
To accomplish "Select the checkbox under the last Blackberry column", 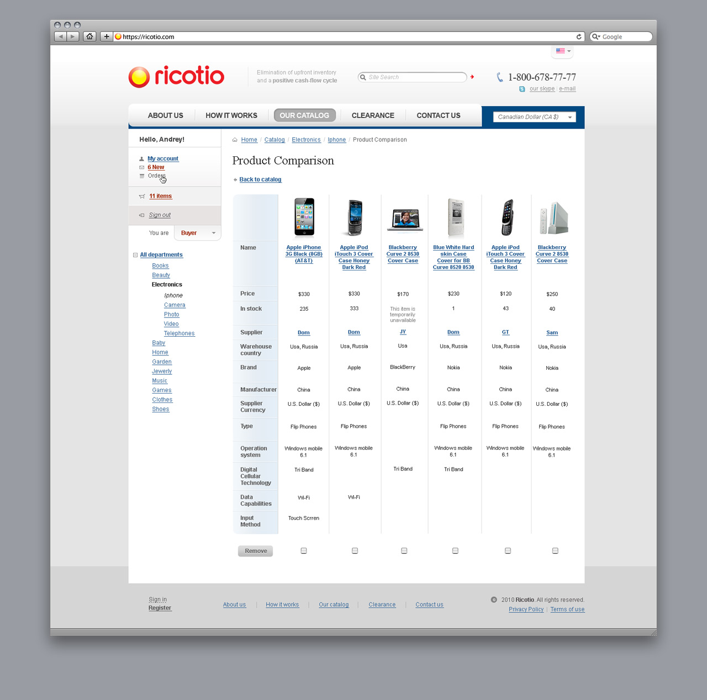I will tap(555, 551).
